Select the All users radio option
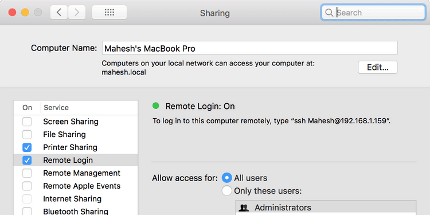The width and height of the screenshot is (430, 215). tap(226, 178)
